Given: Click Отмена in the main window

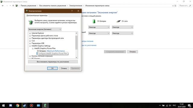Looking at the screenshot, I should (132, 52).
